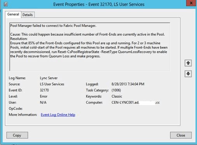Click the Classic keywords value
Viewport: 197px width, 145px height.
coord(117,97)
